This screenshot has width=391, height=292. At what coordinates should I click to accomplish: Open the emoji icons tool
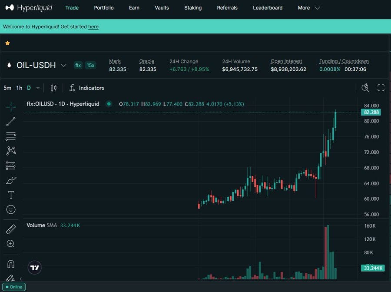(11, 209)
